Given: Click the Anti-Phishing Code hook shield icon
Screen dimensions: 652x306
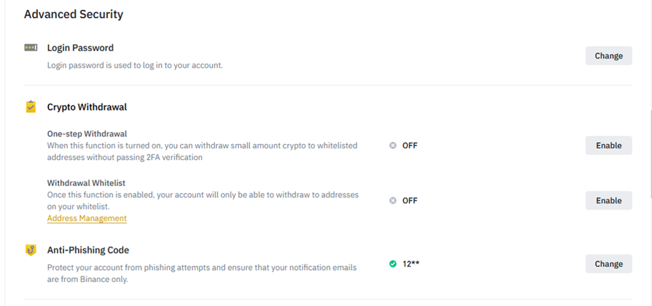Looking at the screenshot, I should pos(31,250).
